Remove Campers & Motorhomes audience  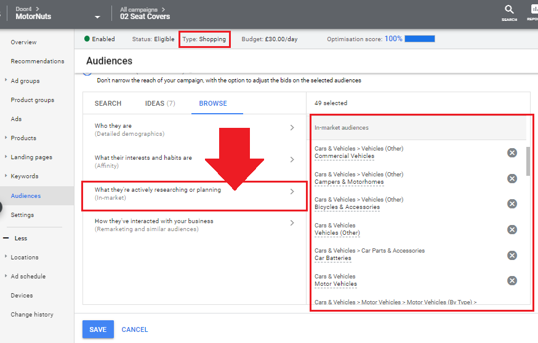512,178
